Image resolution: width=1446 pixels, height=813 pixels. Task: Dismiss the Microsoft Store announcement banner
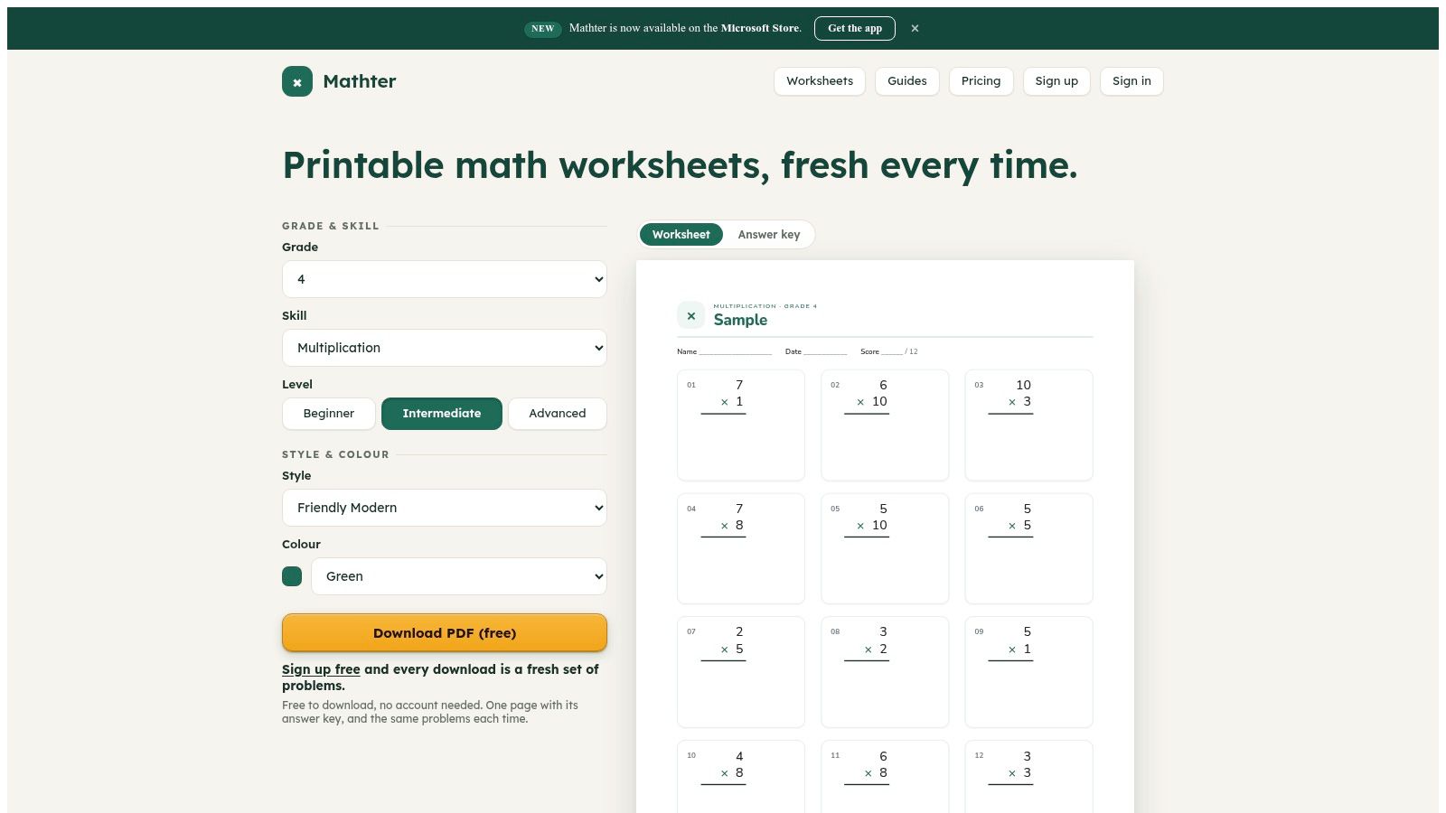click(x=915, y=28)
